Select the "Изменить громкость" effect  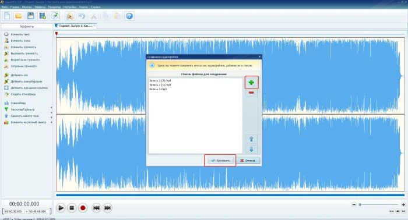(x=20, y=47)
